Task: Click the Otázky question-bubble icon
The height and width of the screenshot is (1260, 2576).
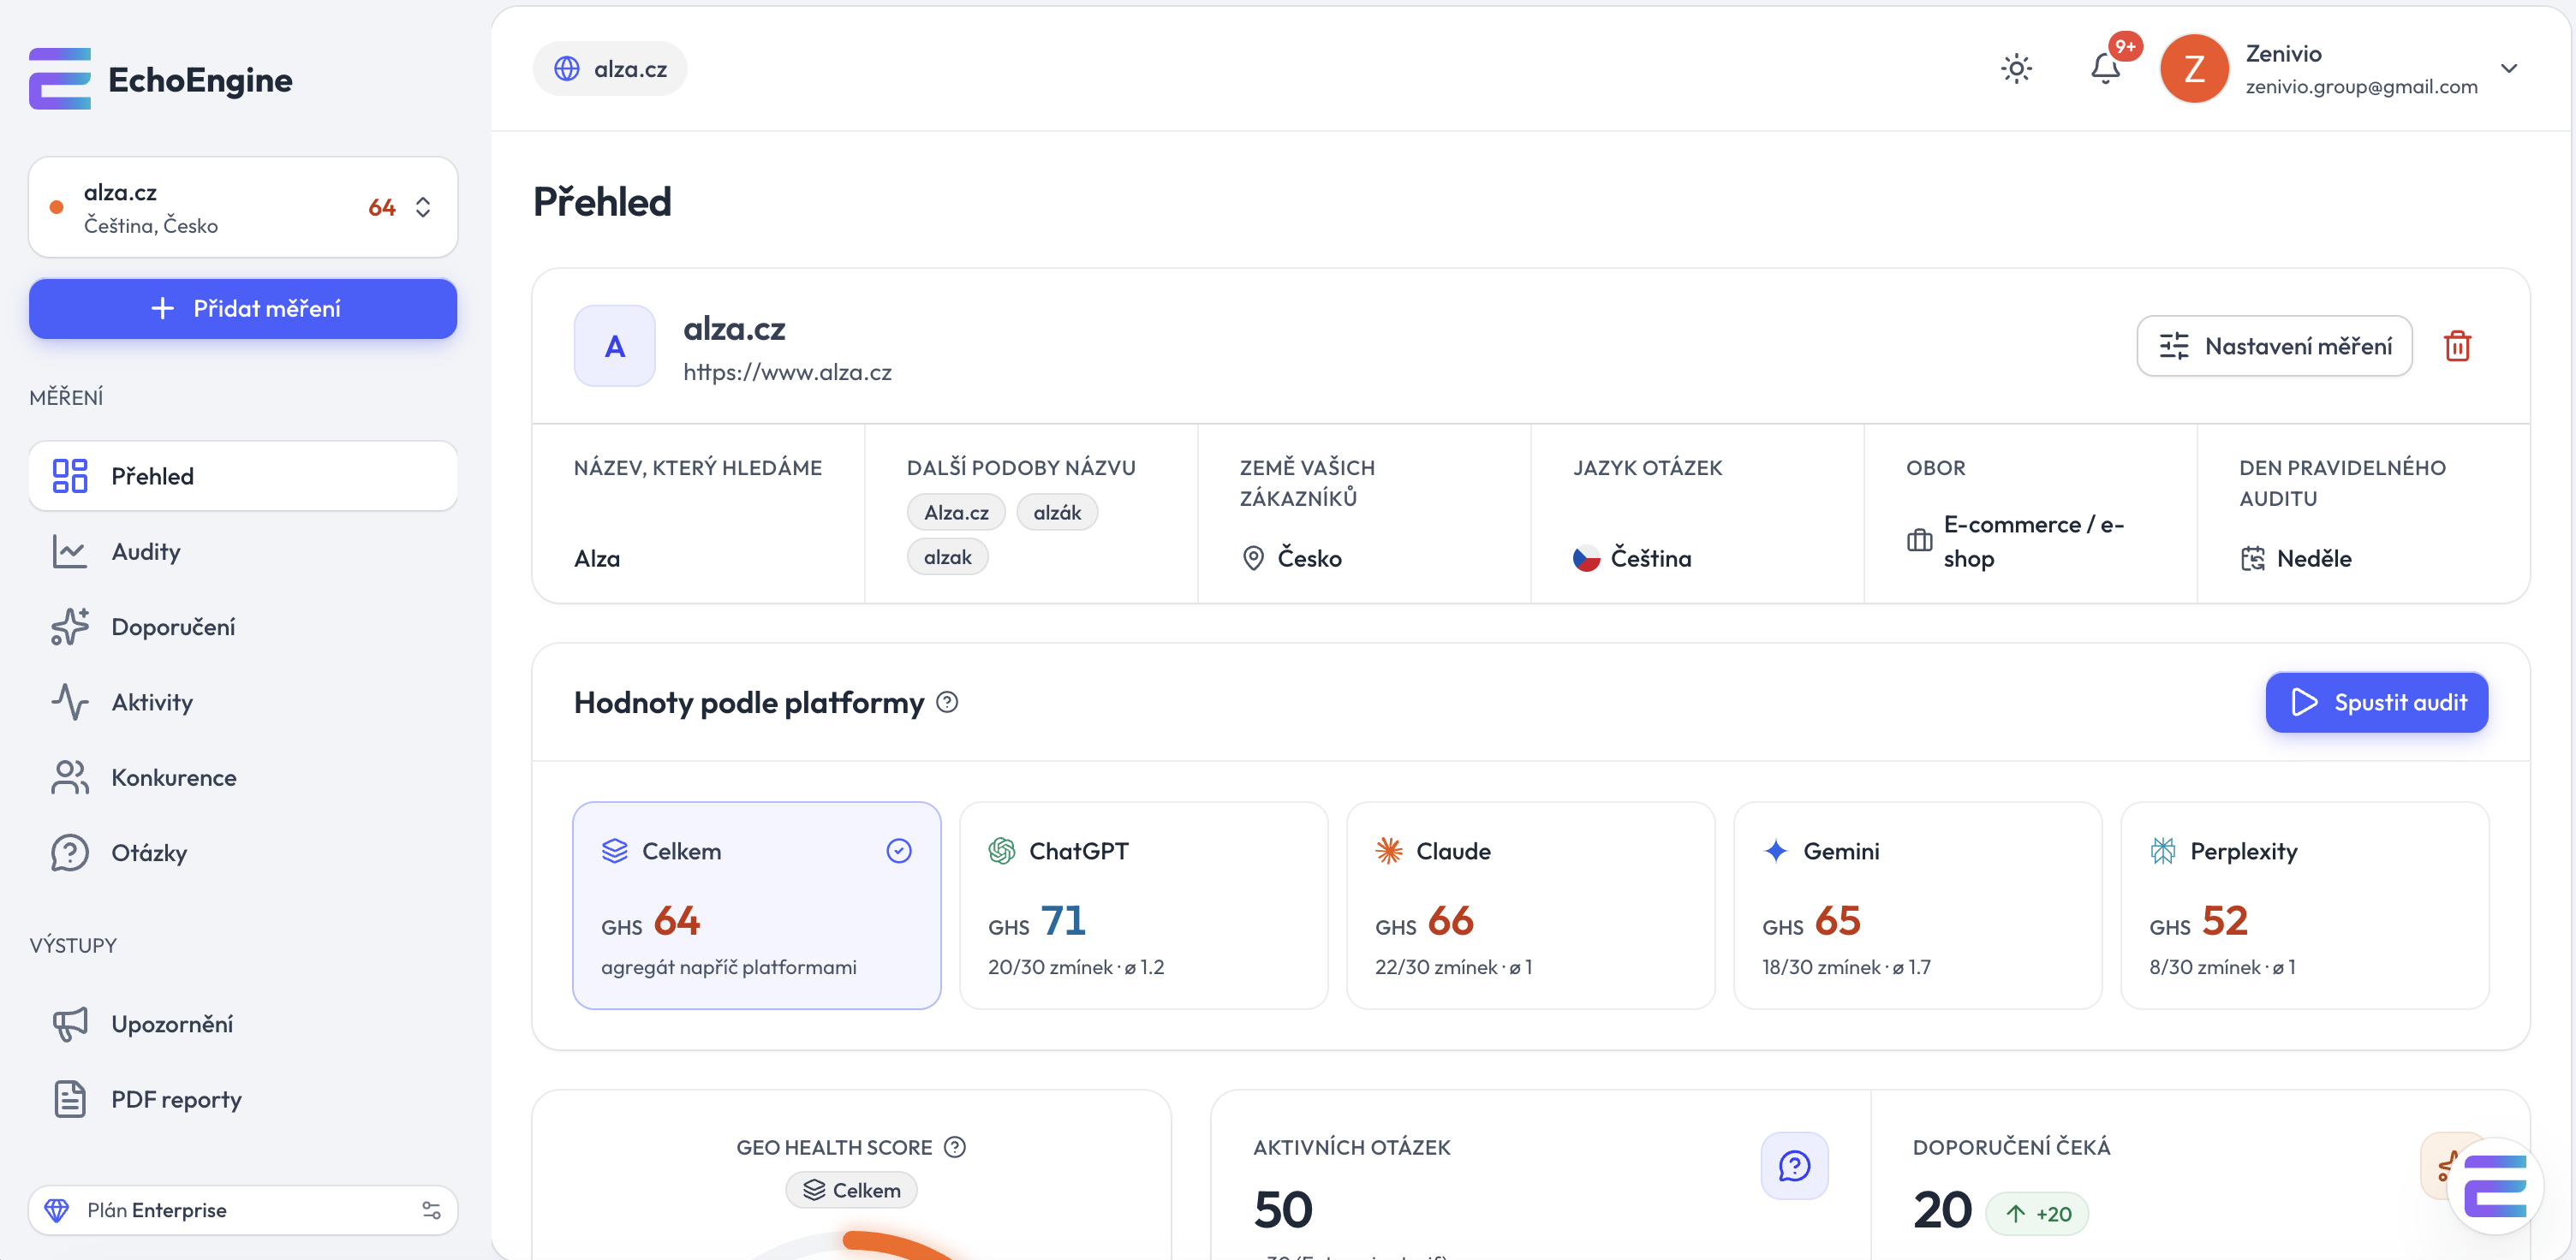Action: (x=70, y=853)
